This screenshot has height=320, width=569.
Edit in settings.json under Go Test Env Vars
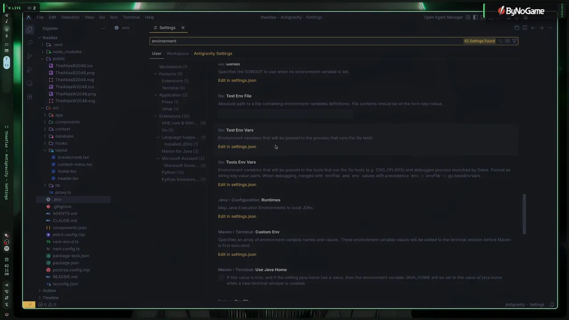coord(237,147)
